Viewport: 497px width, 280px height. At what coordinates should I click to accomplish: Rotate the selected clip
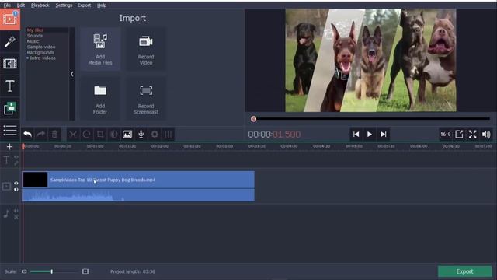coord(86,135)
